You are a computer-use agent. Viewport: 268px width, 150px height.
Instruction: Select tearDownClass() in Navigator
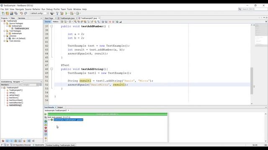point(16,100)
